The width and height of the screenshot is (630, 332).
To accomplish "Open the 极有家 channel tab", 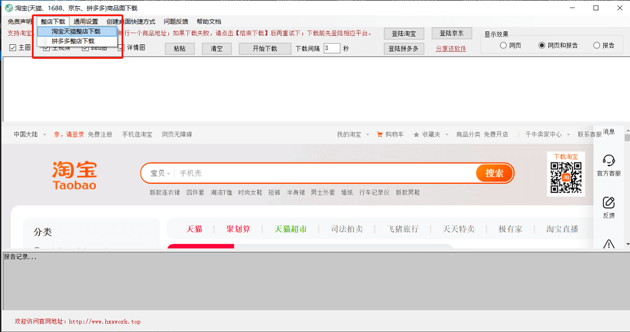I will 510,229.
